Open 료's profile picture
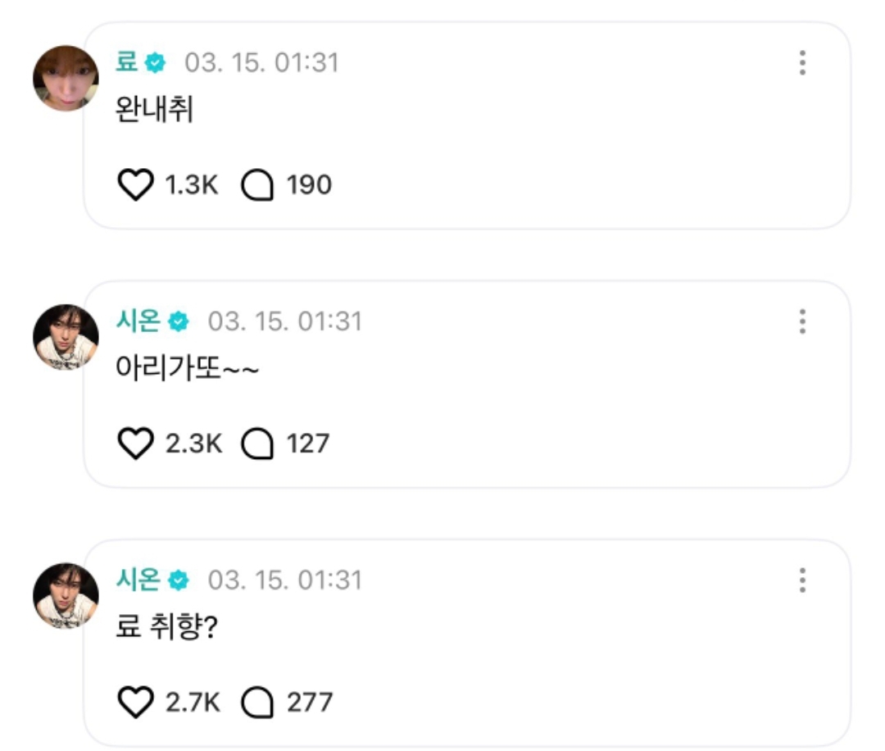 coord(66,79)
